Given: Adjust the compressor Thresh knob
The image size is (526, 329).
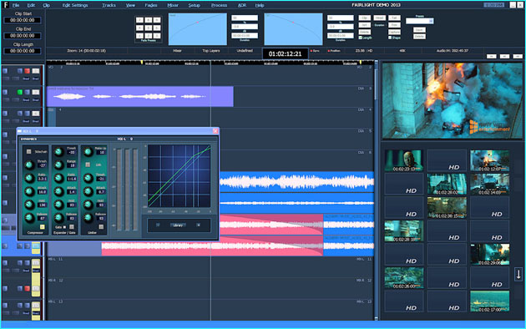Looking at the screenshot, I should coord(29,164).
